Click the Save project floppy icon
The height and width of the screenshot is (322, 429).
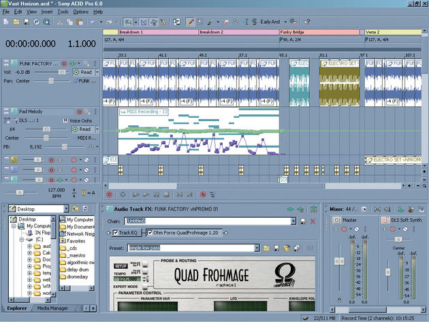click(27, 22)
